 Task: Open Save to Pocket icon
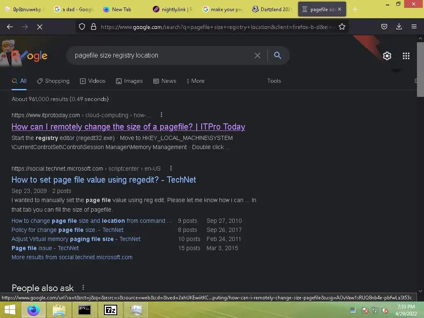click(x=384, y=26)
